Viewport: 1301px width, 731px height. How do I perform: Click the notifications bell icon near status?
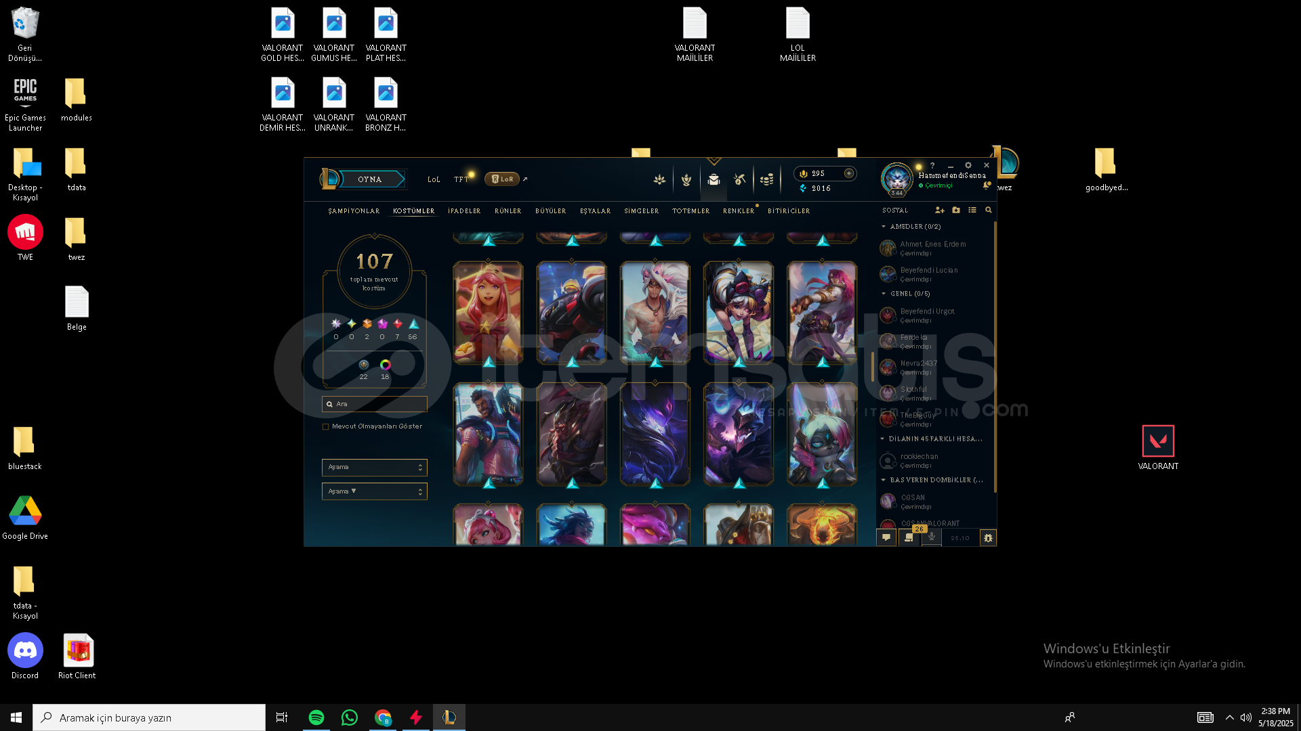click(987, 185)
